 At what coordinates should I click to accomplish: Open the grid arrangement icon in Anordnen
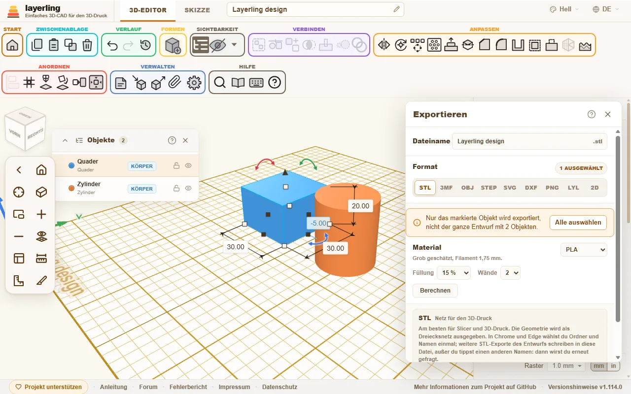pos(29,82)
